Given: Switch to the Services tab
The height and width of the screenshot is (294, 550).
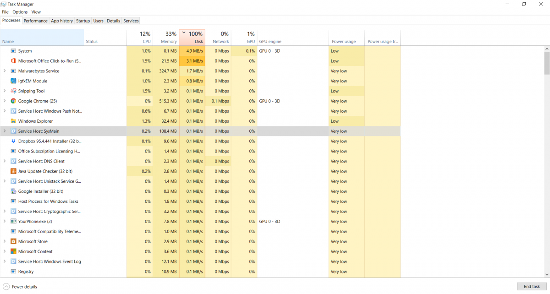Looking at the screenshot, I should tap(131, 21).
